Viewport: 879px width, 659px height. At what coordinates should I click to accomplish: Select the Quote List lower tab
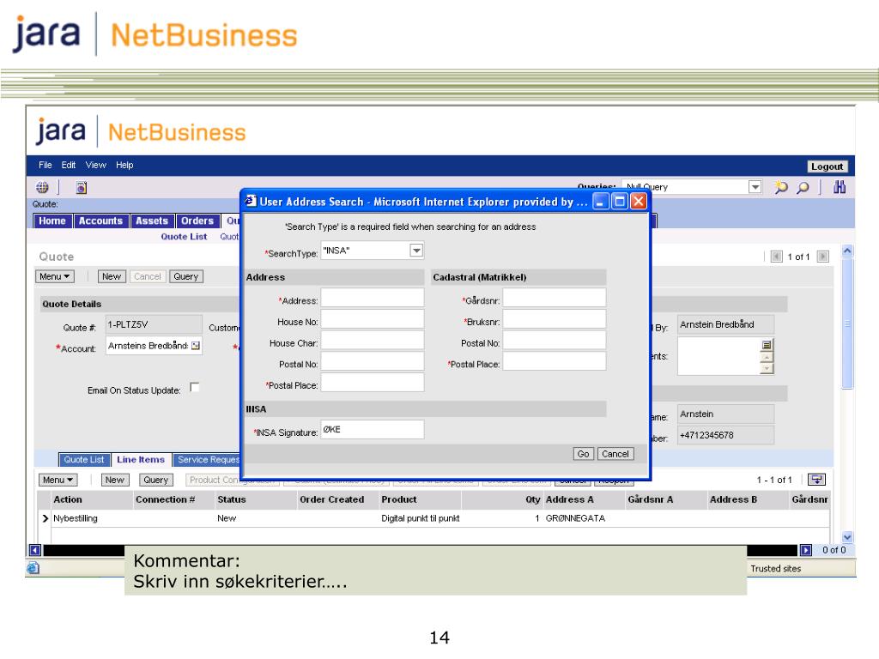tap(84, 460)
